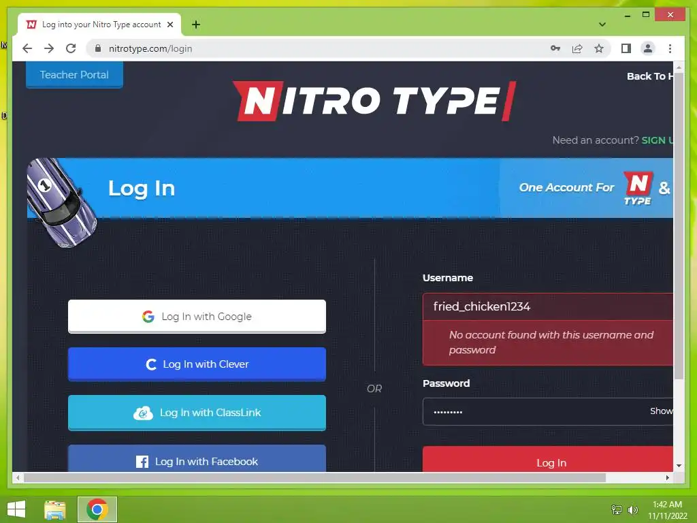The height and width of the screenshot is (523, 697).
Task: Click the horizontal scrollbar thumb
Action: [x=314, y=477]
